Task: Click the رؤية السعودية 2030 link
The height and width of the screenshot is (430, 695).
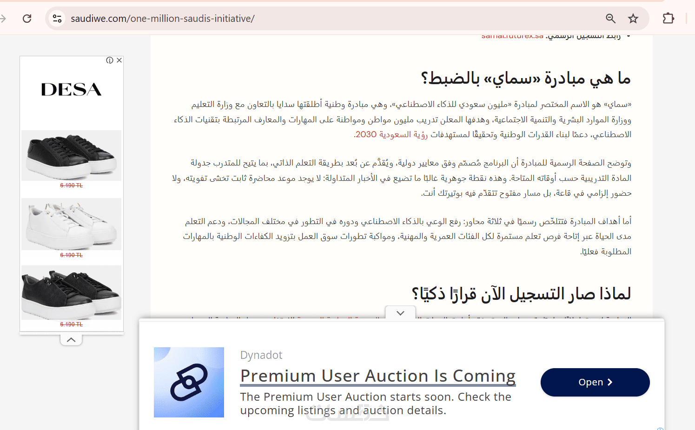Action: (x=391, y=134)
